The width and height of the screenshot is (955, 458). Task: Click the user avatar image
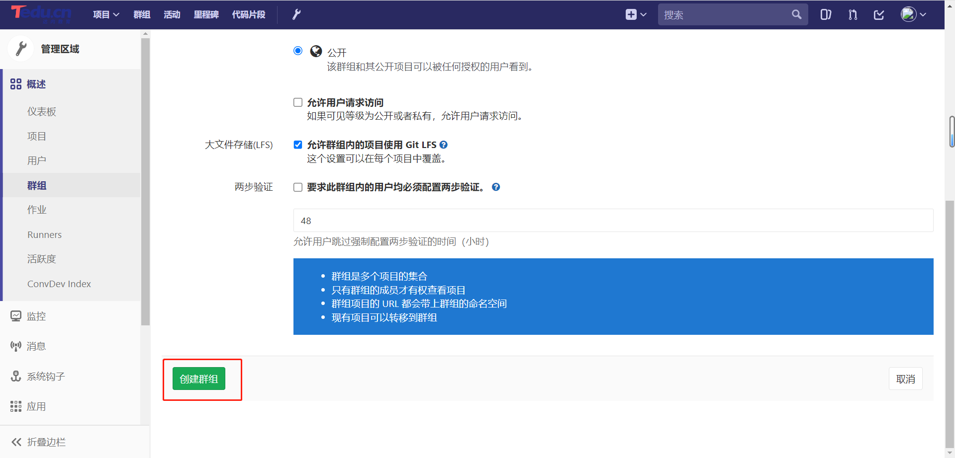click(908, 14)
